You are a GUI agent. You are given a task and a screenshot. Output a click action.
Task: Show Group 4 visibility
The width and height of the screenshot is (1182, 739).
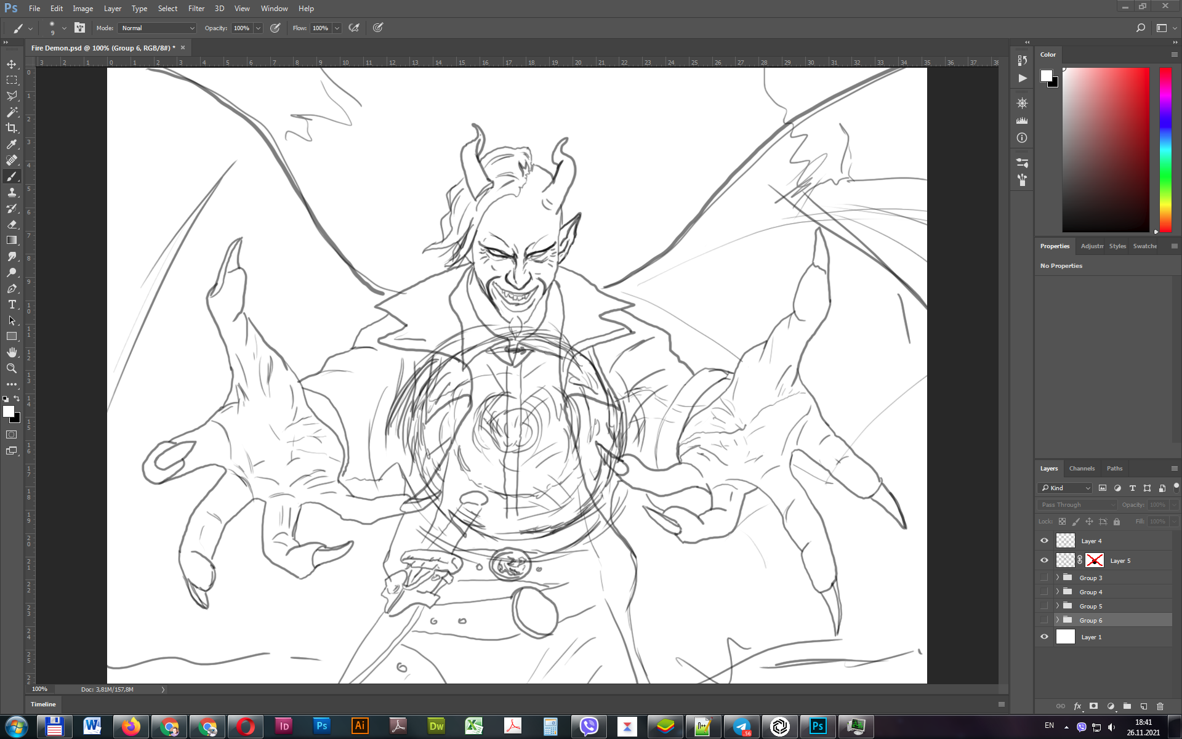coord(1044,592)
